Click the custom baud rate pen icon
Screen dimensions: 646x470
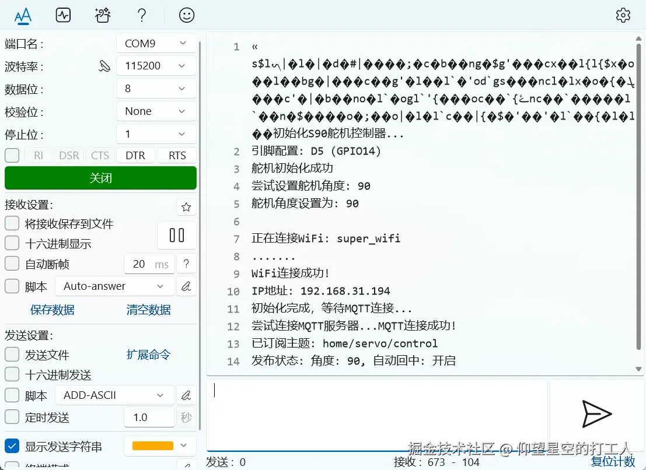click(x=104, y=66)
